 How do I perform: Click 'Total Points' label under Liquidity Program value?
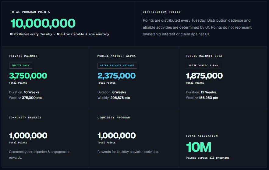coord(106,143)
